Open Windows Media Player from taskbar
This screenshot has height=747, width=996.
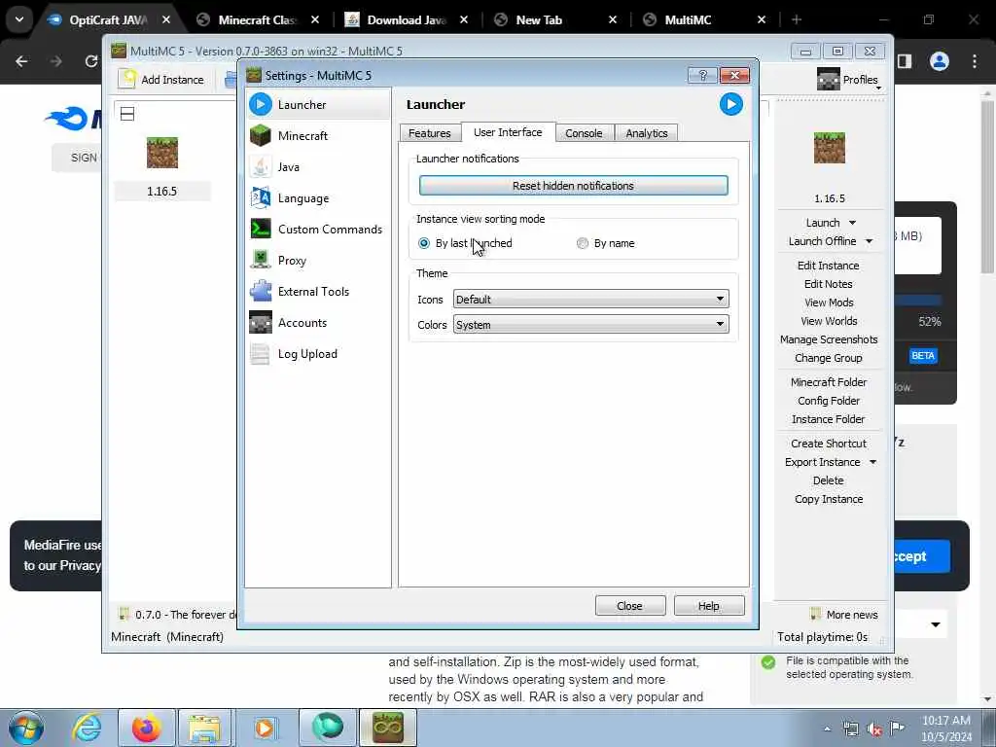point(265,728)
